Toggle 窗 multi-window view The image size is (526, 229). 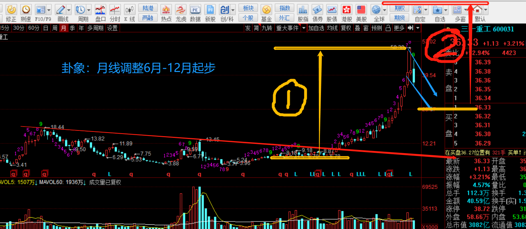pyautogui.click(x=366, y=28)
